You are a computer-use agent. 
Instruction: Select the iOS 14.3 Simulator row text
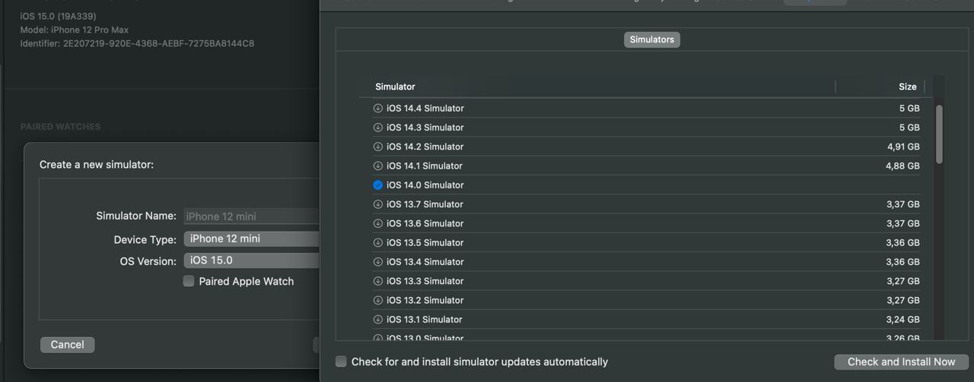[425, 128]
